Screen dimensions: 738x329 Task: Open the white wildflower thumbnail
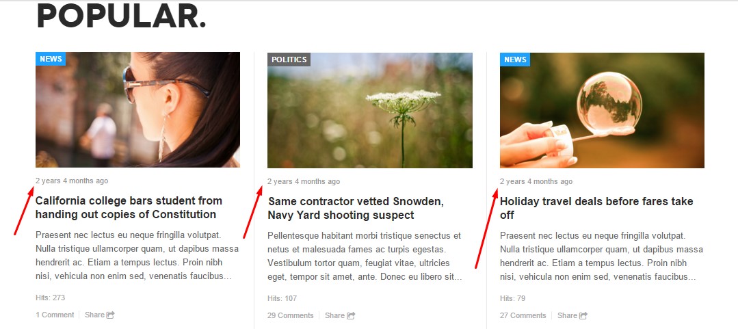pyautogui.click(x=370, y=110)
